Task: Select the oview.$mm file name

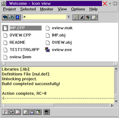Action: (21, 57)
